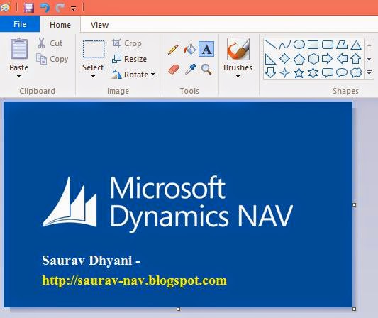
Task: Open the Rotate dropdown menu
Action: coord(133,75)
